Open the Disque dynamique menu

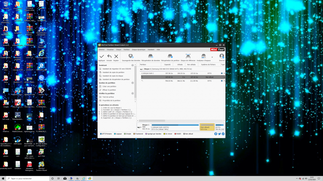click(139, 50)
